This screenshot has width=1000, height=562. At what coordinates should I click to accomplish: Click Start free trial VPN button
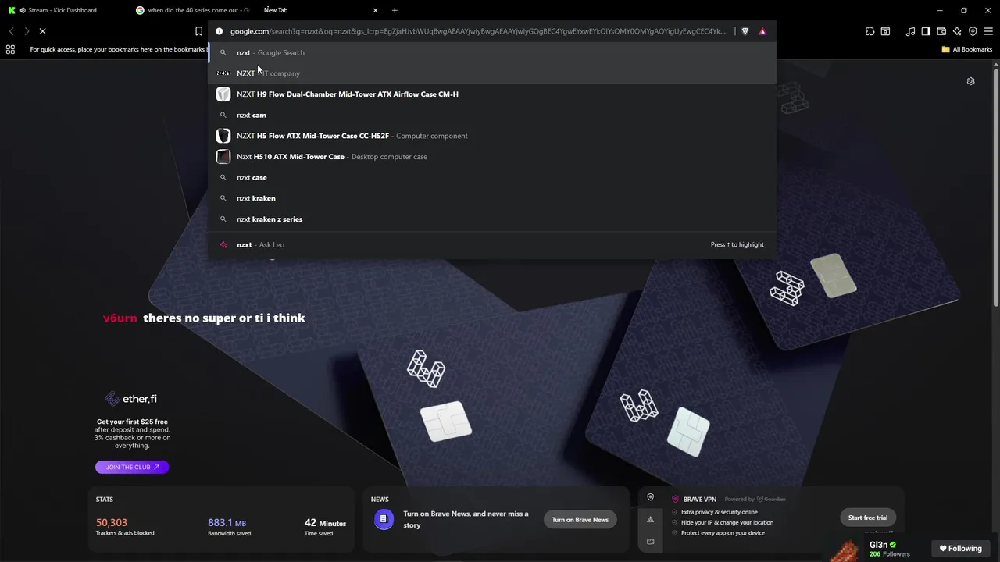click(868, 518)
